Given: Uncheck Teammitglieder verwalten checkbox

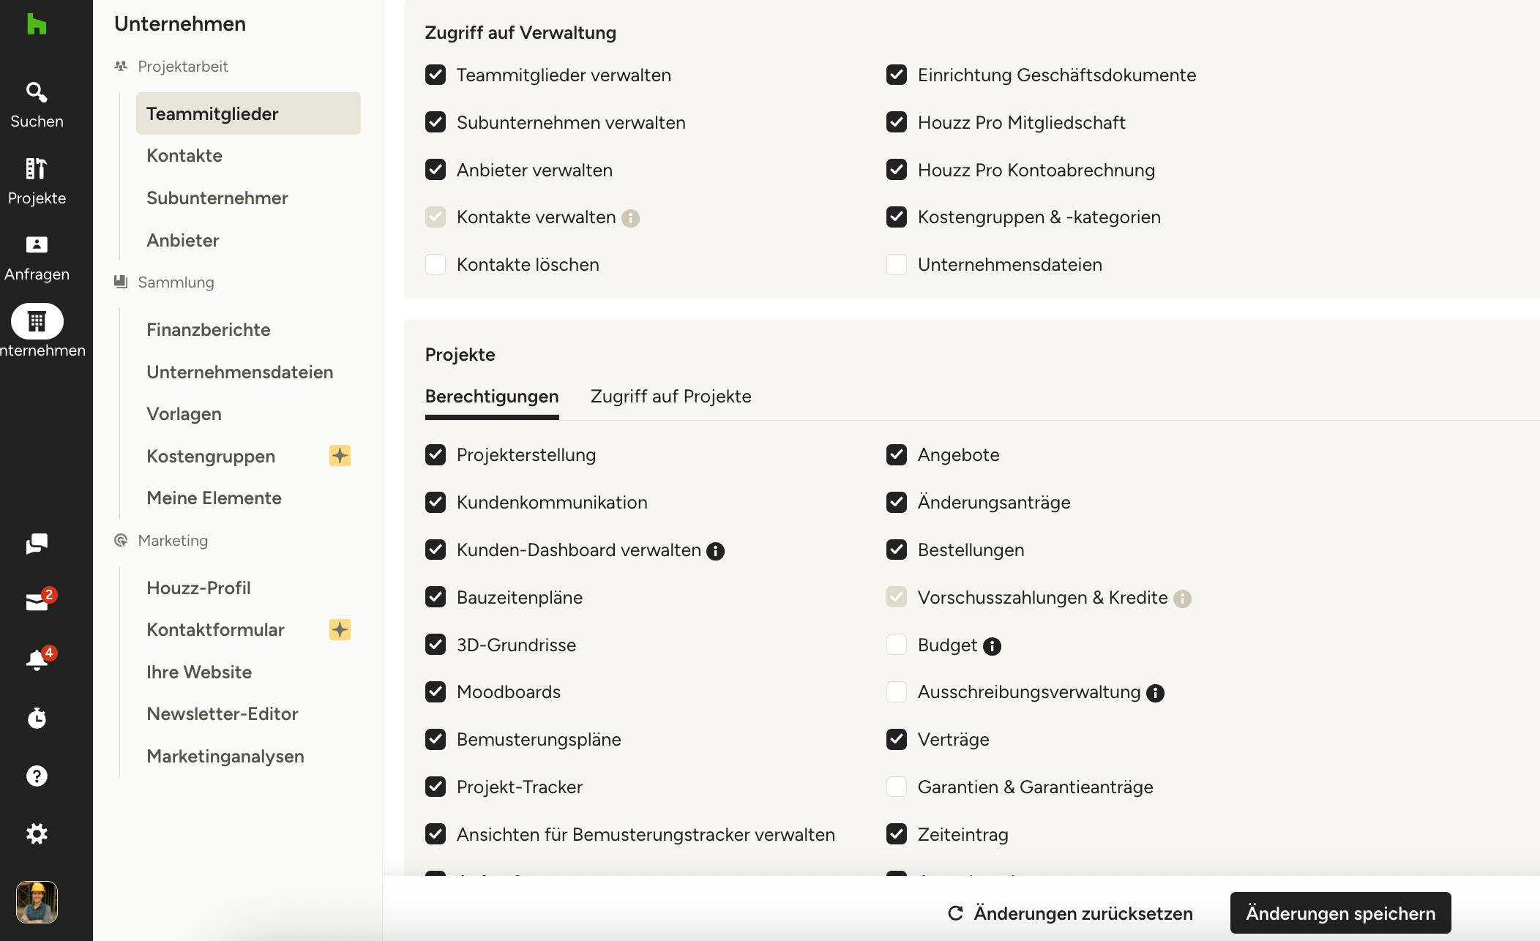Looking at the screenshot, I should tap(436, 75).
